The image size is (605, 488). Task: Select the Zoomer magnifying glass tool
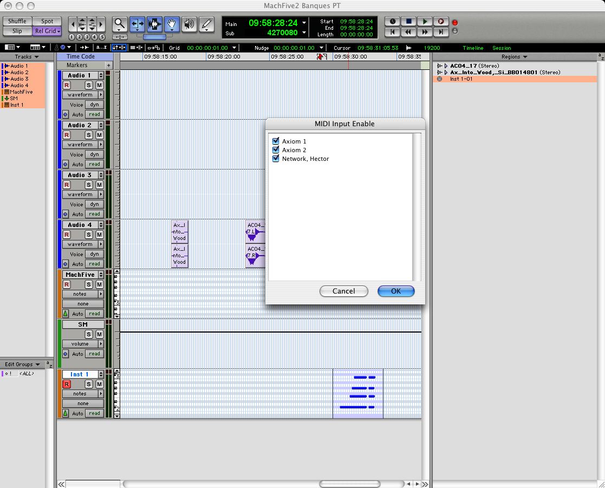pyautogui.click(x=120, y=24)
